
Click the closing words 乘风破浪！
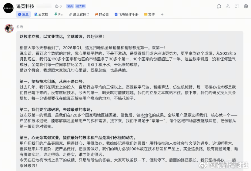[28, 166]
